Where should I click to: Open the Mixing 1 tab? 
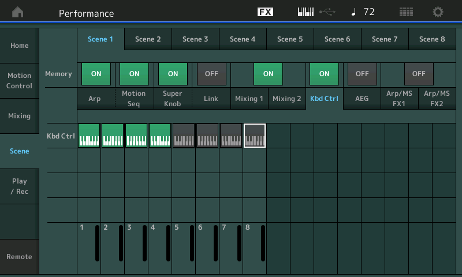[249, 99]
